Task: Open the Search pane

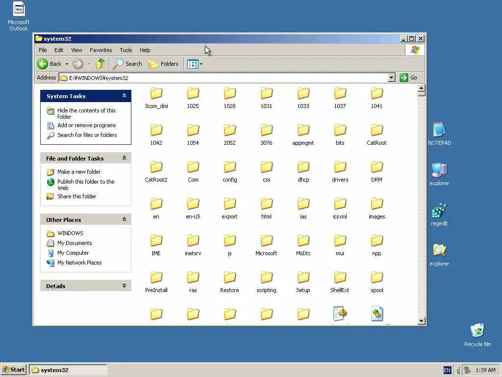Action: (x=128, y=64)
